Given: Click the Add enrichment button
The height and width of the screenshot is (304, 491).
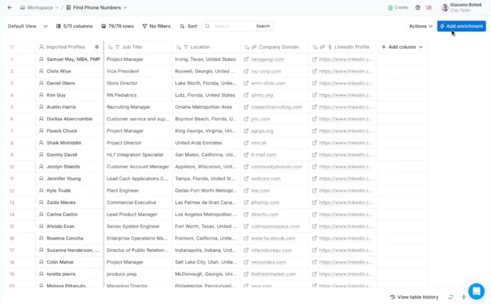Looking at the screenshot, I should click(461, 26).
